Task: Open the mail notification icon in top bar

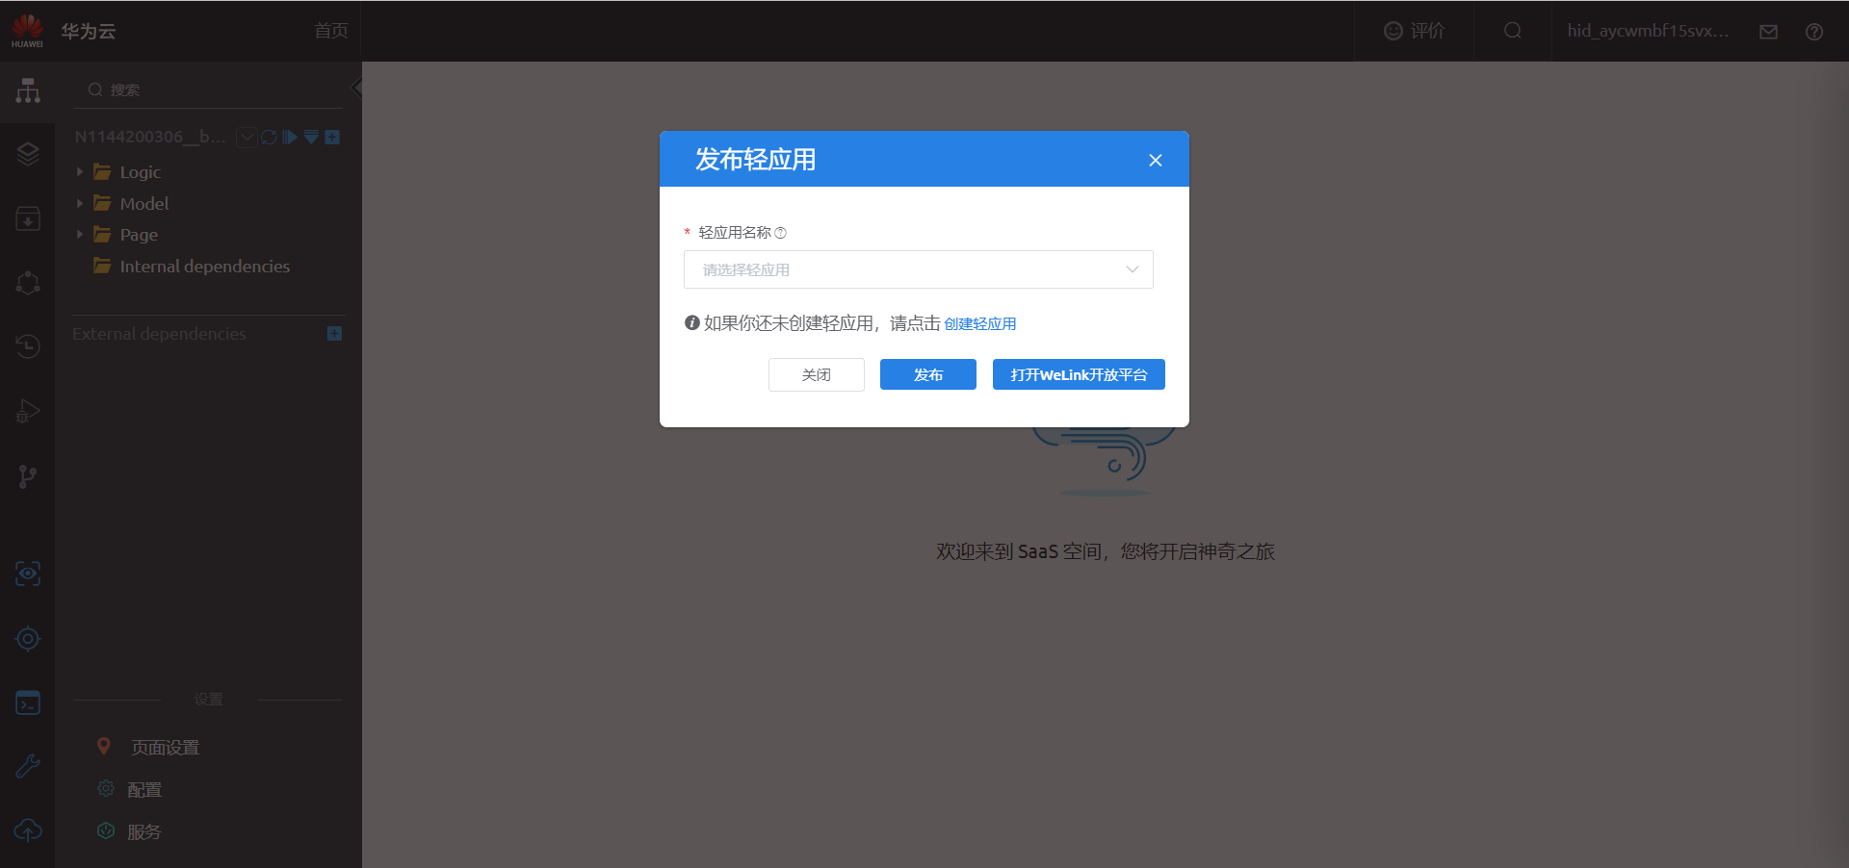Action: click(1768, 31)
